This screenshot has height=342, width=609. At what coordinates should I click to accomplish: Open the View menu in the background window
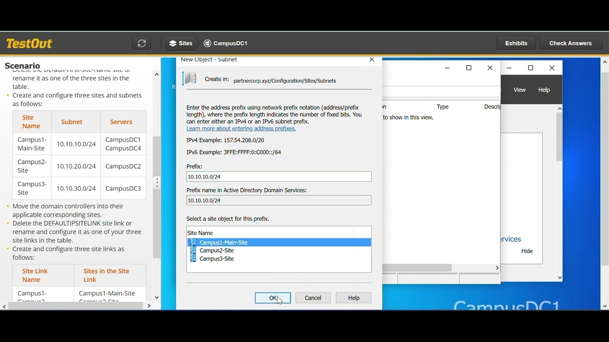(520, 90)
